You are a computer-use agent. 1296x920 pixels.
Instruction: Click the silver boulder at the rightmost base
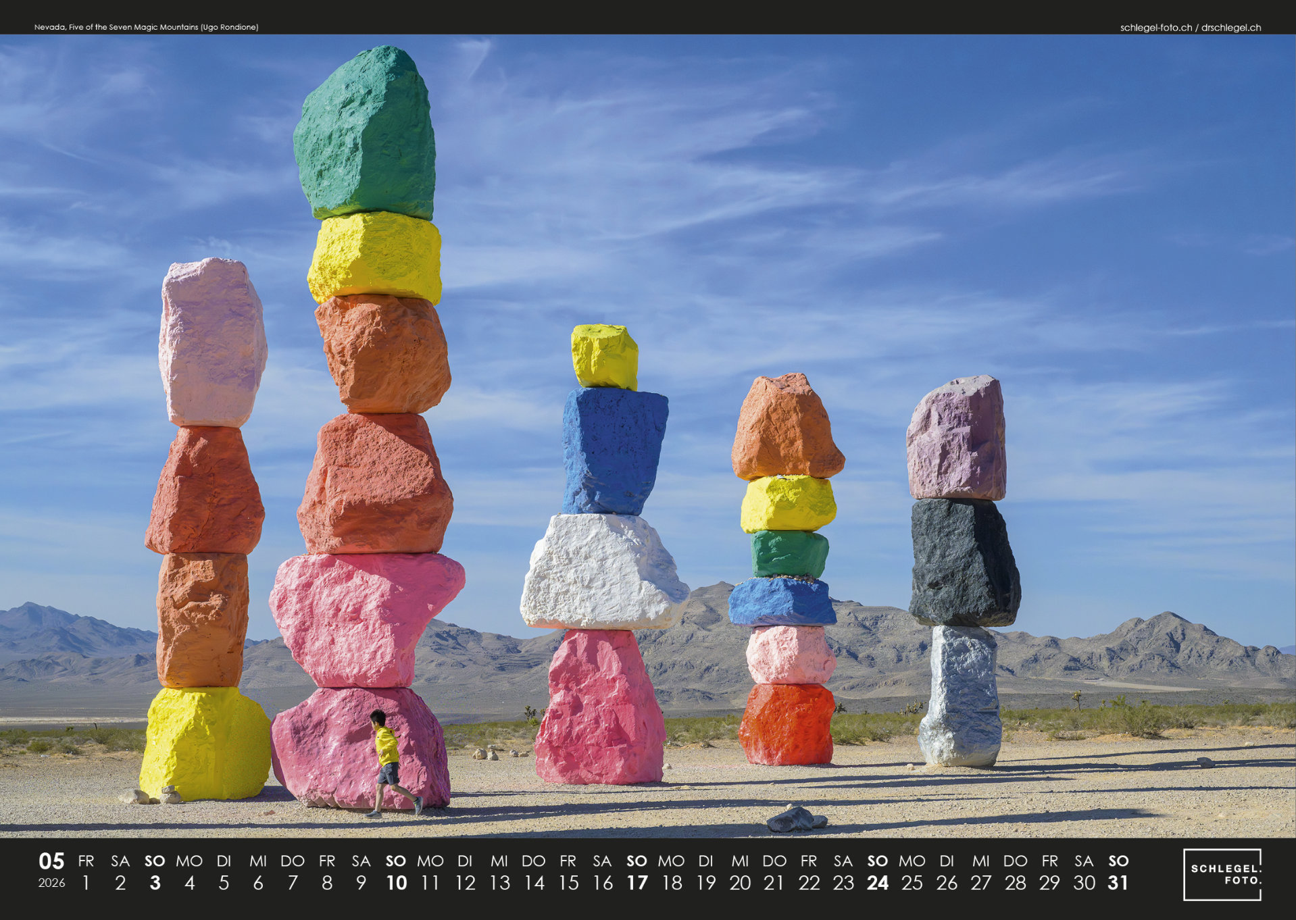(961, 696)
